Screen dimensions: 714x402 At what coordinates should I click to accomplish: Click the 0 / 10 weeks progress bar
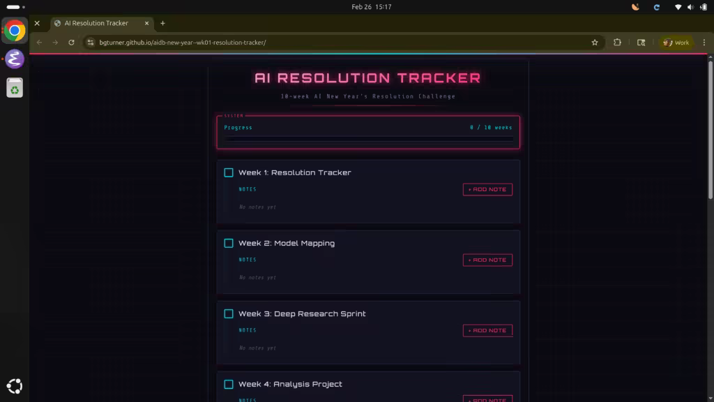pyautogui.click(x=368, y=139)
